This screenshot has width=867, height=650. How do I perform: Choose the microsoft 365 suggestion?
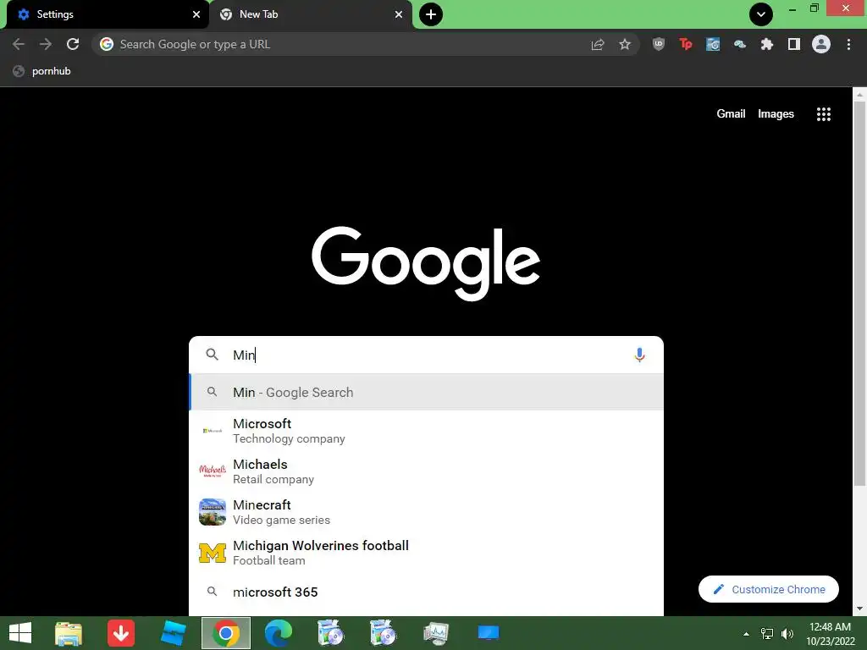pyautogui.click(x=427, y=592)
